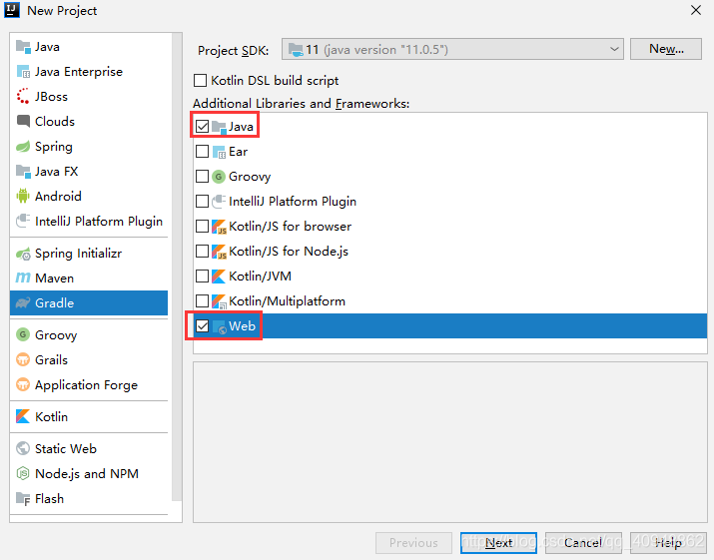The height and width of the screenshot is (560, 714).
Task: Click IntelliJ Platform Plugin icon in sidebar
Action: [23, 222]
